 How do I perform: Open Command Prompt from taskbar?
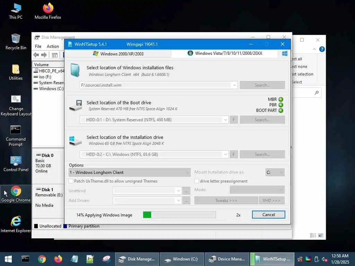pyautogui.click(x=25, y=259)
